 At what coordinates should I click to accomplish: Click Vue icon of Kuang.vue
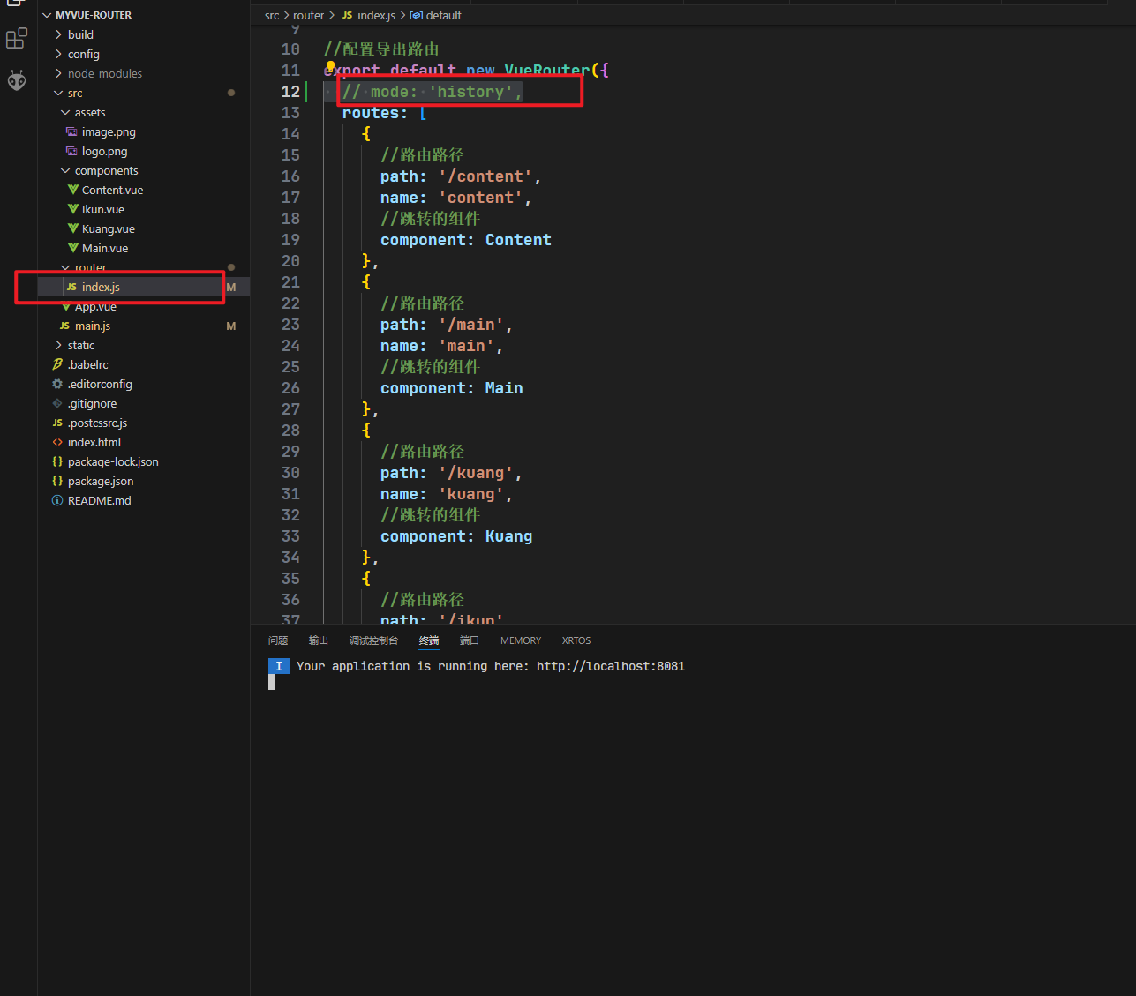coord(73,228)
